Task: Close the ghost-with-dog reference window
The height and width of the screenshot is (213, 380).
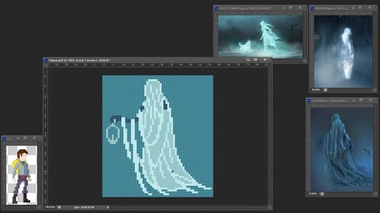Action: [300, 8]
